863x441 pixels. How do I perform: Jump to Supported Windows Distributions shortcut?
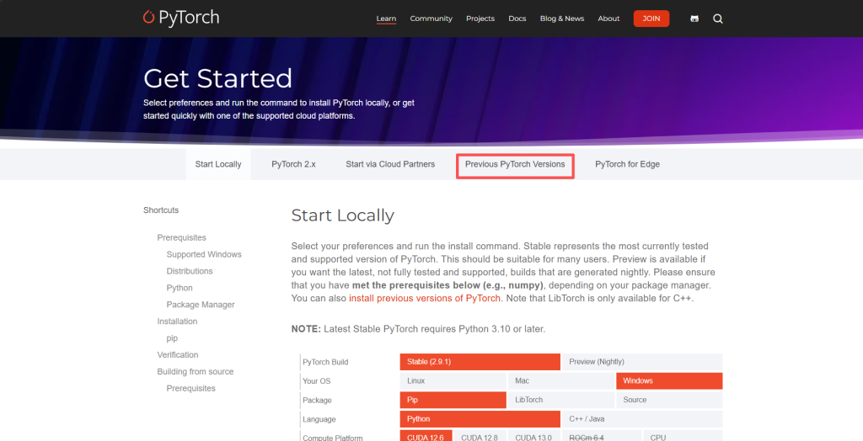point(203,254)
